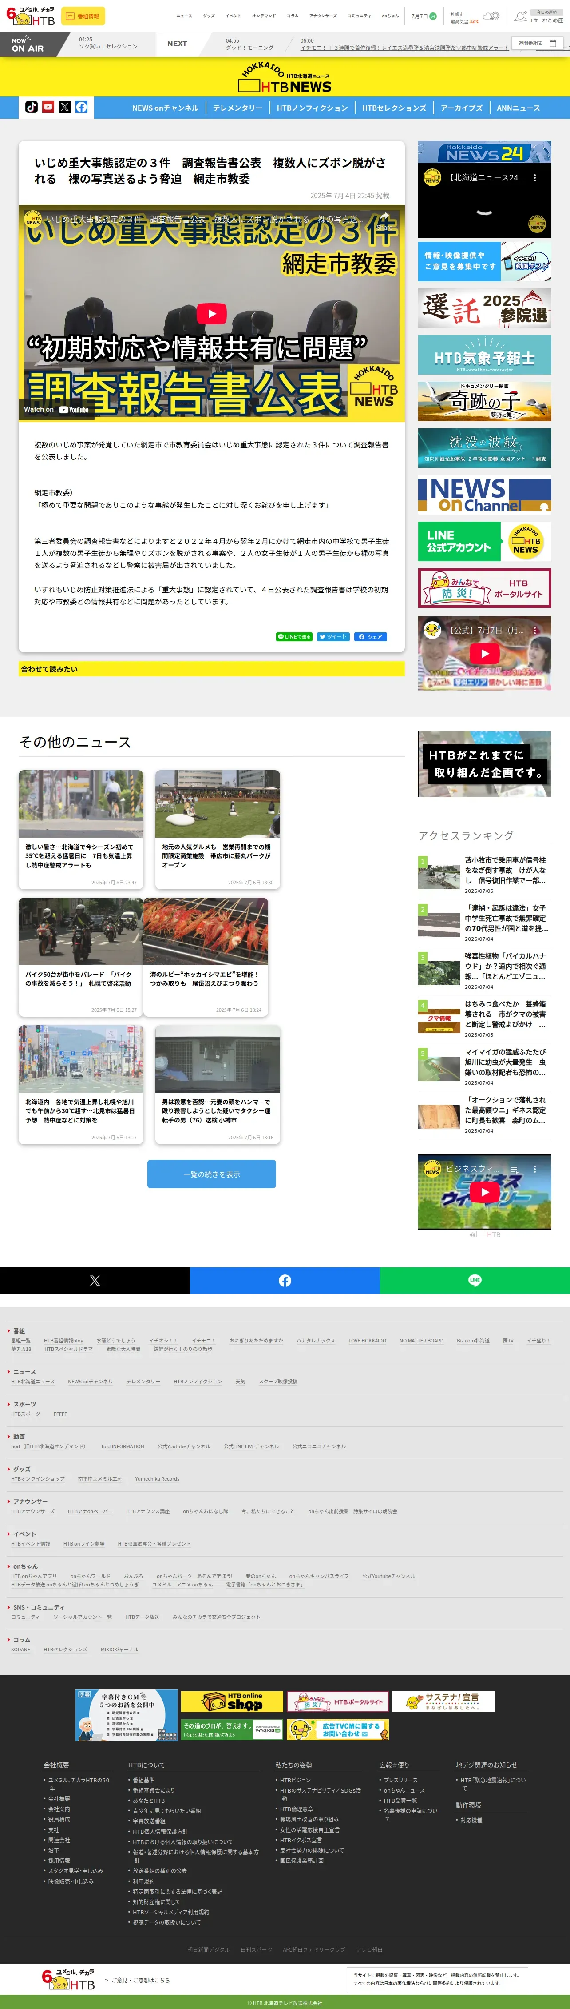Share article via LINEで送る button
The width and height of the screenshot is (570, 2009).
coord(294,636)
